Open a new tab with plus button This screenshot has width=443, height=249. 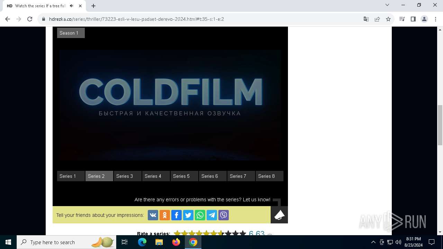tap(93, 6)
